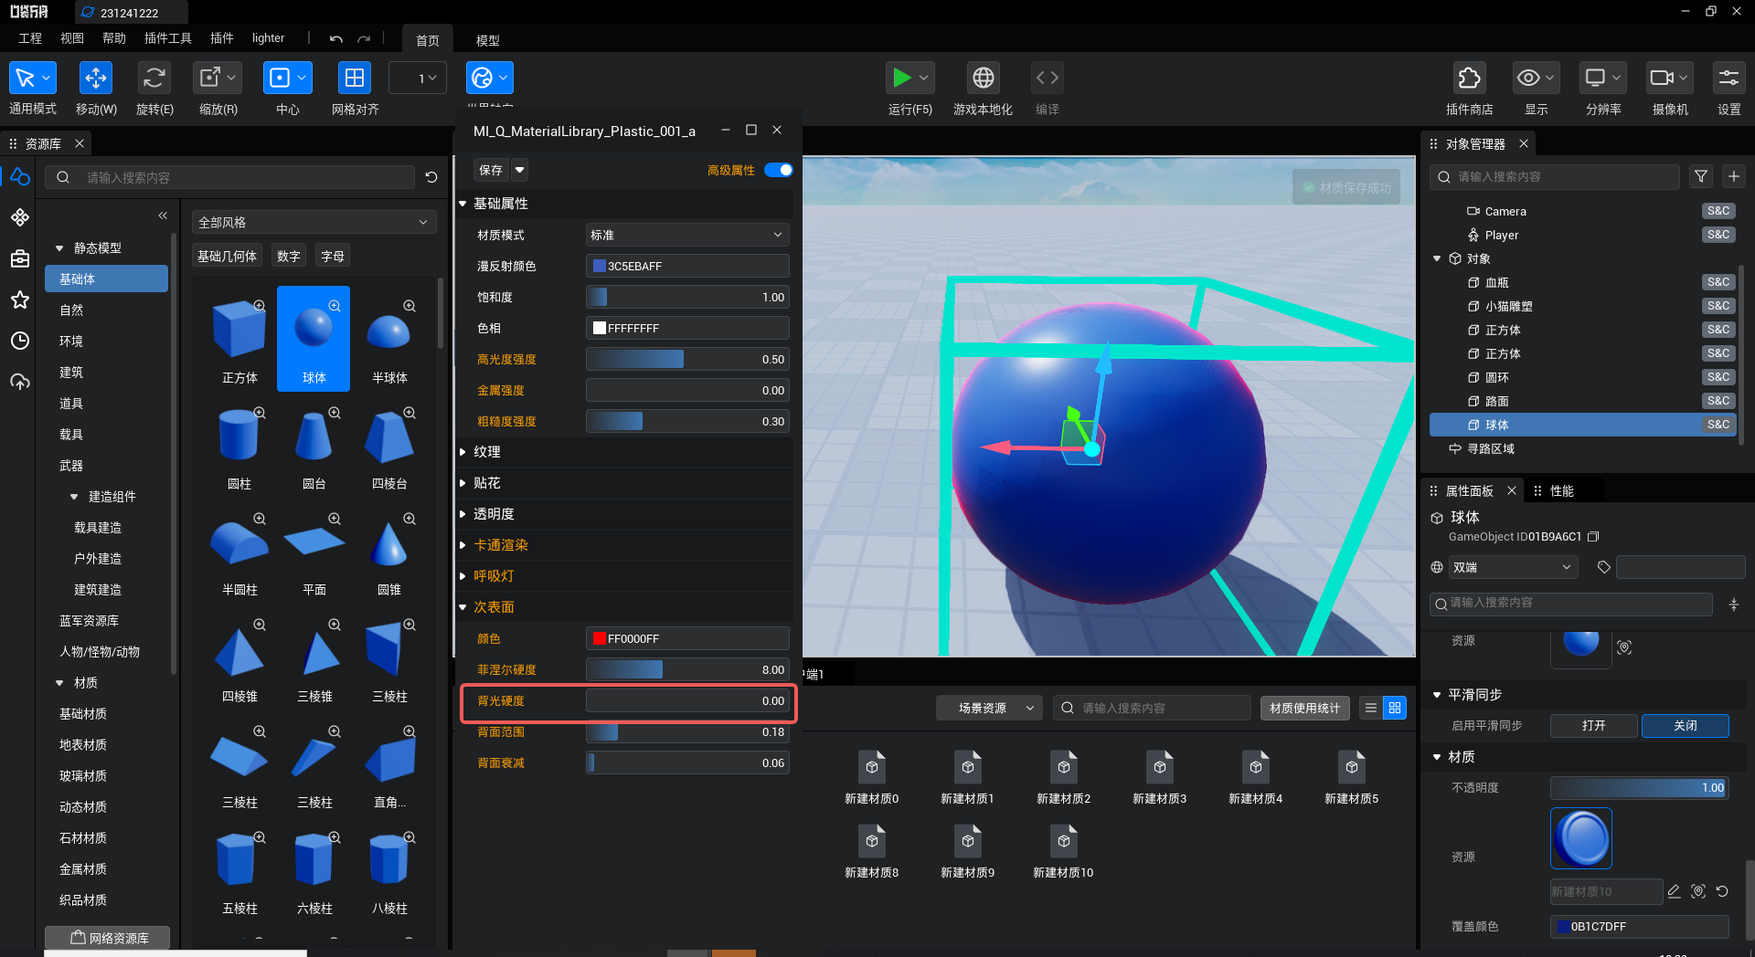Reset material with revert icon

coord(1722,891)
